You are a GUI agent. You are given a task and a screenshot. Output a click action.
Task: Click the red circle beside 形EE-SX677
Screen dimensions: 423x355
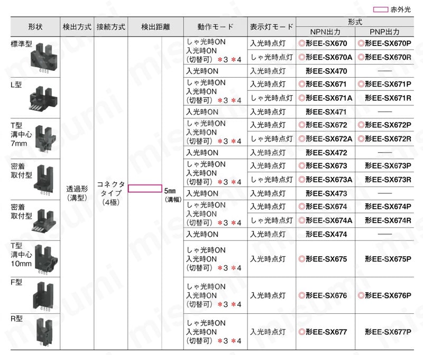click(301, 332)
